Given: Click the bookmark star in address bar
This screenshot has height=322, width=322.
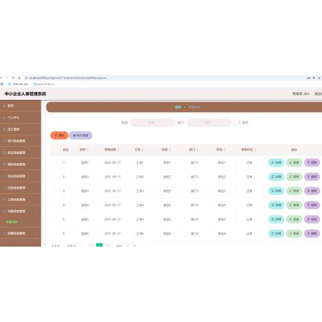Looking at the screenshot, I should 319,78.
